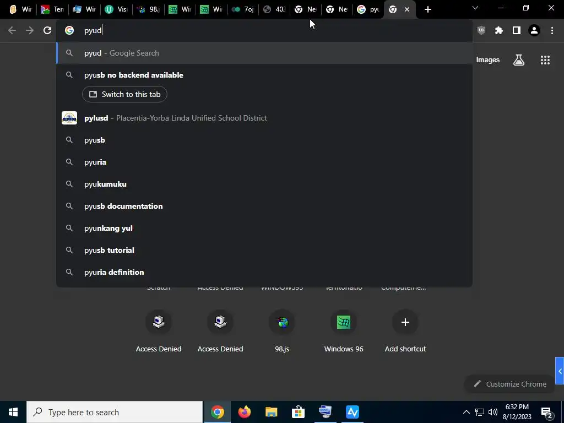The width and height of the screenshot is (564, 423).
Task: Pick 'pyusb documentation' suggestion
Action: coord(264,206)
